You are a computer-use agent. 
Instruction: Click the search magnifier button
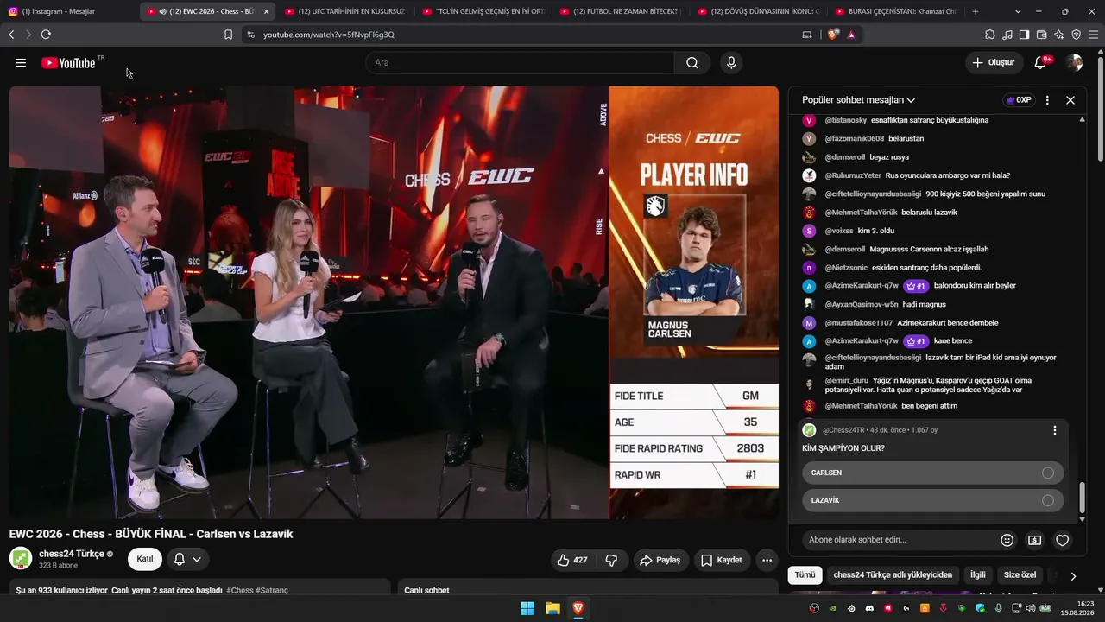(x=692, y=63)
